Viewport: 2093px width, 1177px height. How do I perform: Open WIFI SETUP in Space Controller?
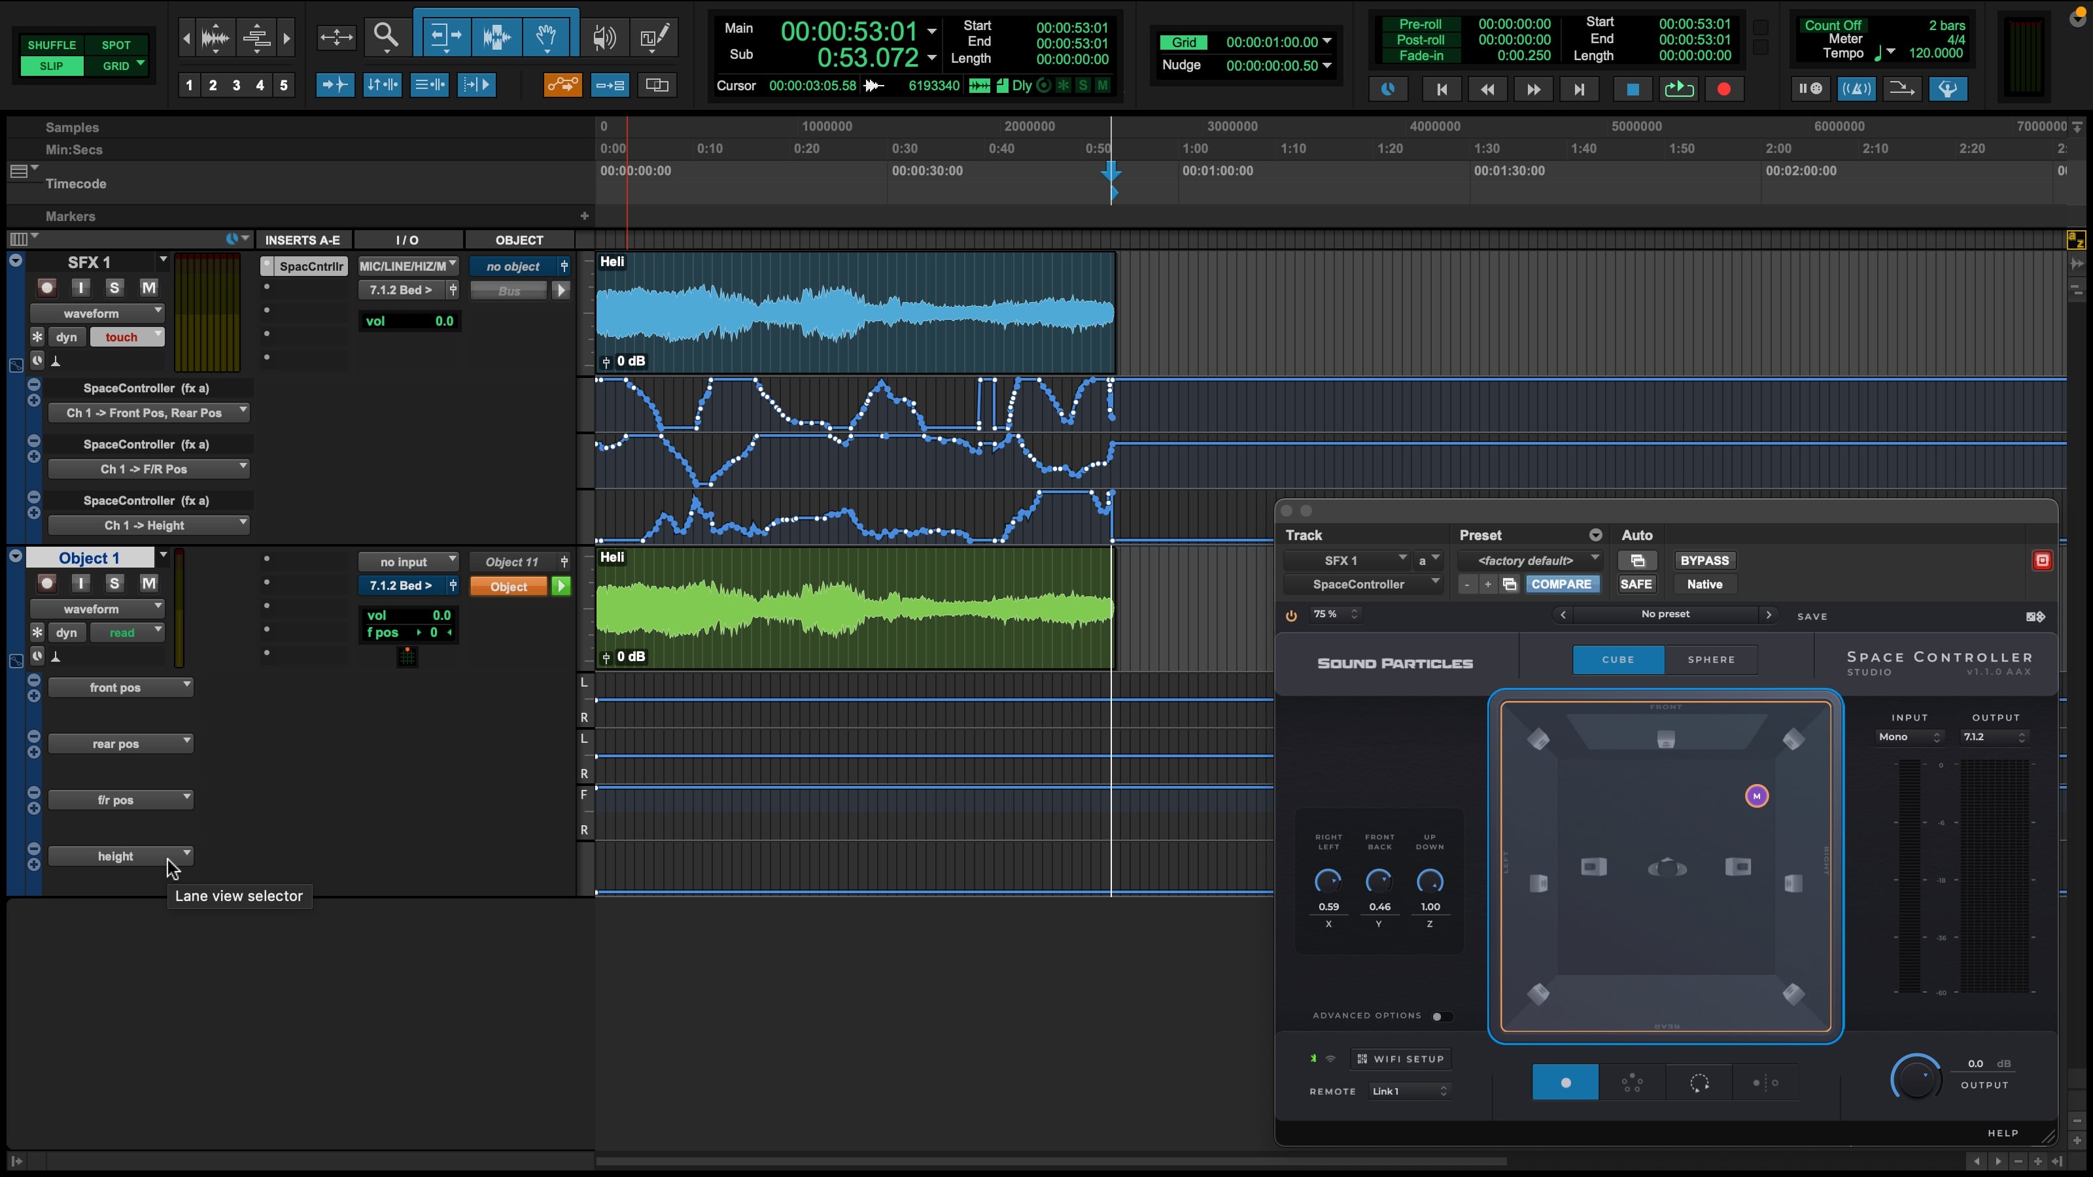click(1400, 1059)
